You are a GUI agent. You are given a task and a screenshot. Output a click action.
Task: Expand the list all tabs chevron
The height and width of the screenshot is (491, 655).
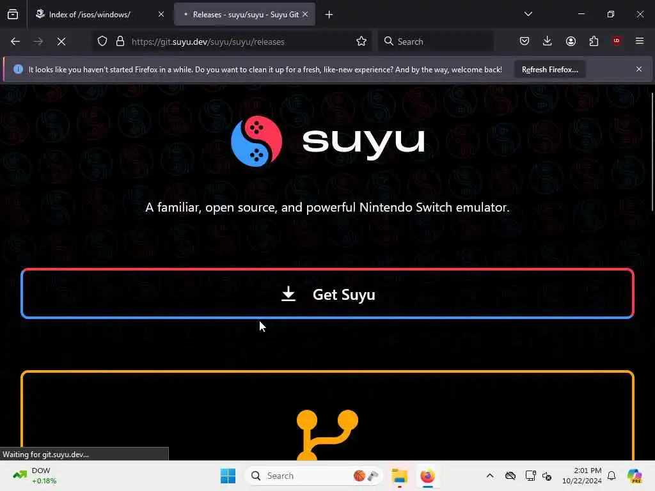coord(528,14)
